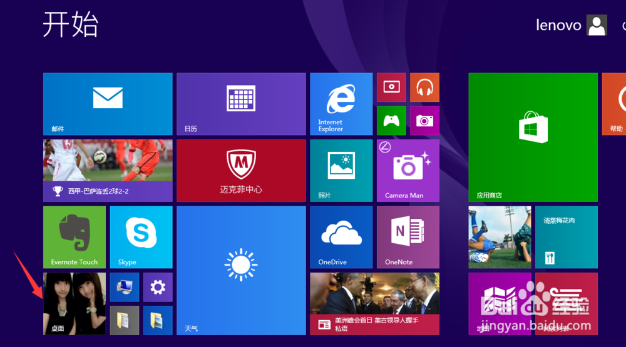Open 美洲峰会首日 news tile

pos(374,304)
